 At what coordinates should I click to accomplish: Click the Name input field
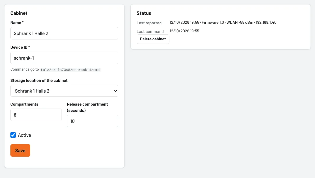64,33
